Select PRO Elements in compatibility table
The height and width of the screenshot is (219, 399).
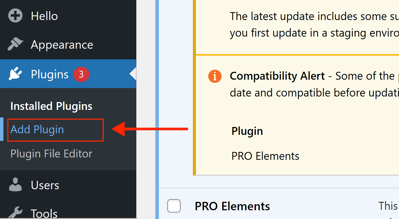(x=265, y=156)
